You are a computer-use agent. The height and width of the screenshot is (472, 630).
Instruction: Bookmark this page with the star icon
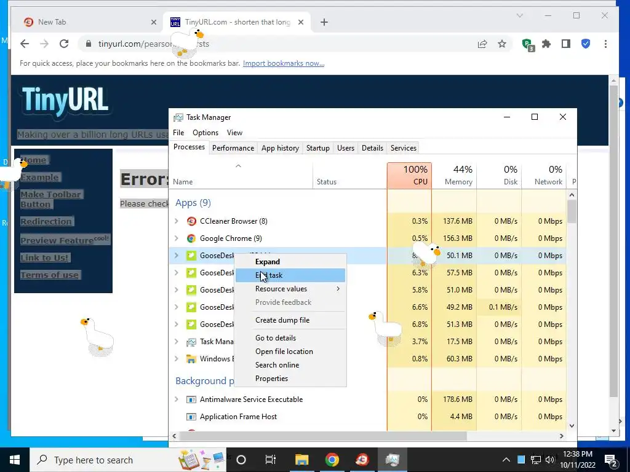click(x=502, y=44)
